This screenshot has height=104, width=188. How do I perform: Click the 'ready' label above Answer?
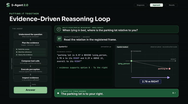point(34,84)
